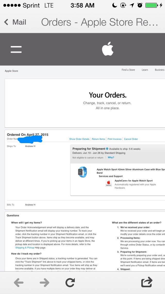Open Print Invoices link
This screenshot has height=294, width=165.
point(114,139)
